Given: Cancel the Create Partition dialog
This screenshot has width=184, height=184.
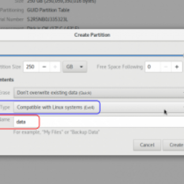Looking at the screenshot, I should [147, 145].
